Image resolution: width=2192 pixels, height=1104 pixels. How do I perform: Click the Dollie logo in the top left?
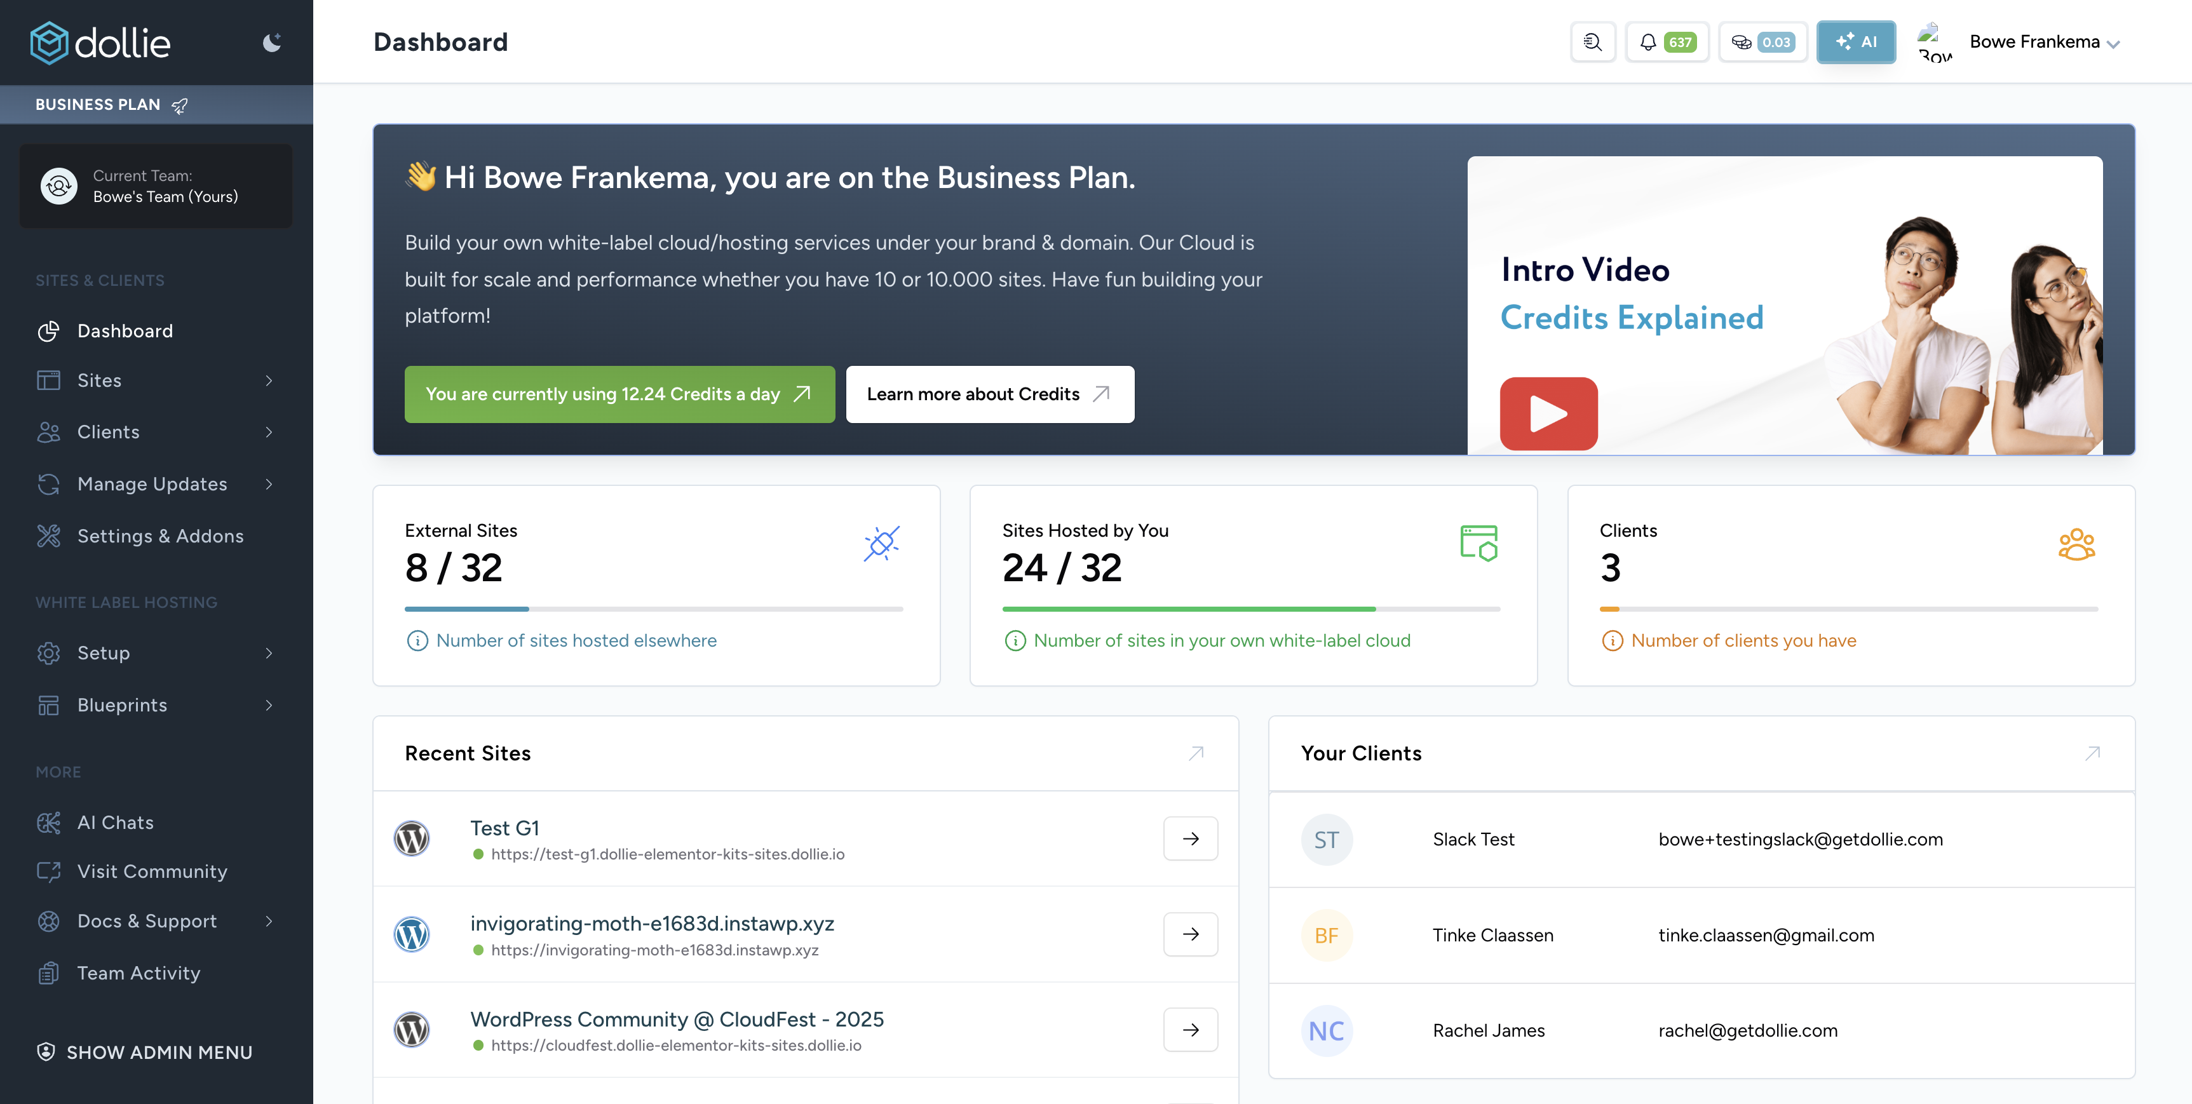[98, 42]
